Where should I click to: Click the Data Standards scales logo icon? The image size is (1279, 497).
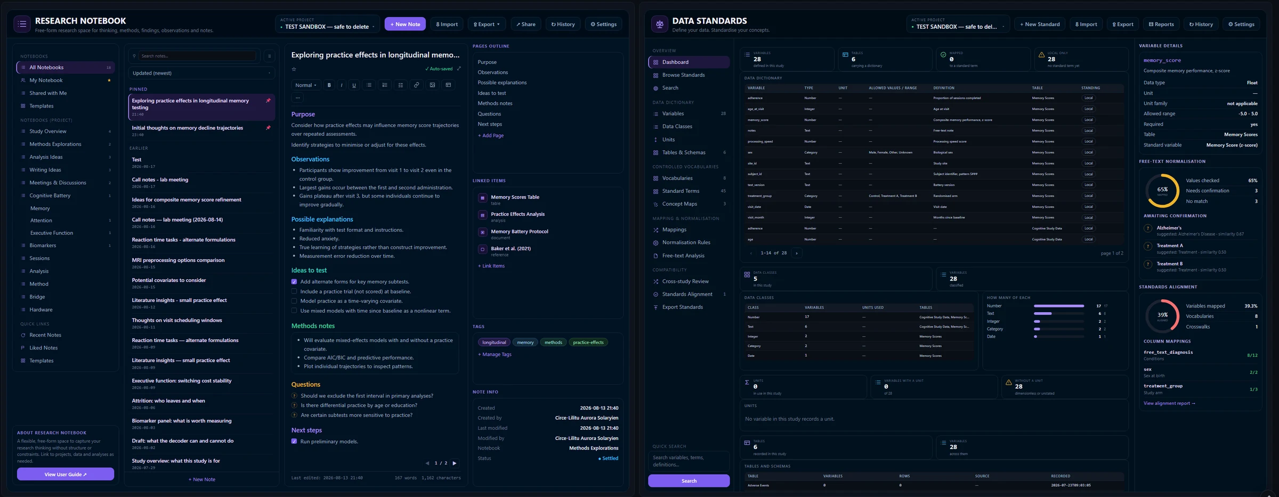pyautogui.click(x=660, y=24)
